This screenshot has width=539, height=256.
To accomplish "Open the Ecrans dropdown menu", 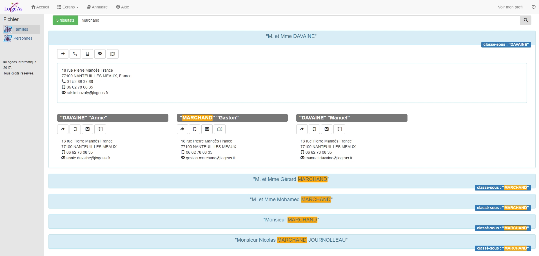I will pos(68,7).
